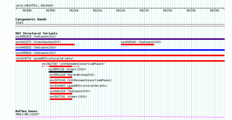Open the nsv5850238 (Almarri2020) label
The width and height of the screenshot is (232, 120).
point(67,69)
